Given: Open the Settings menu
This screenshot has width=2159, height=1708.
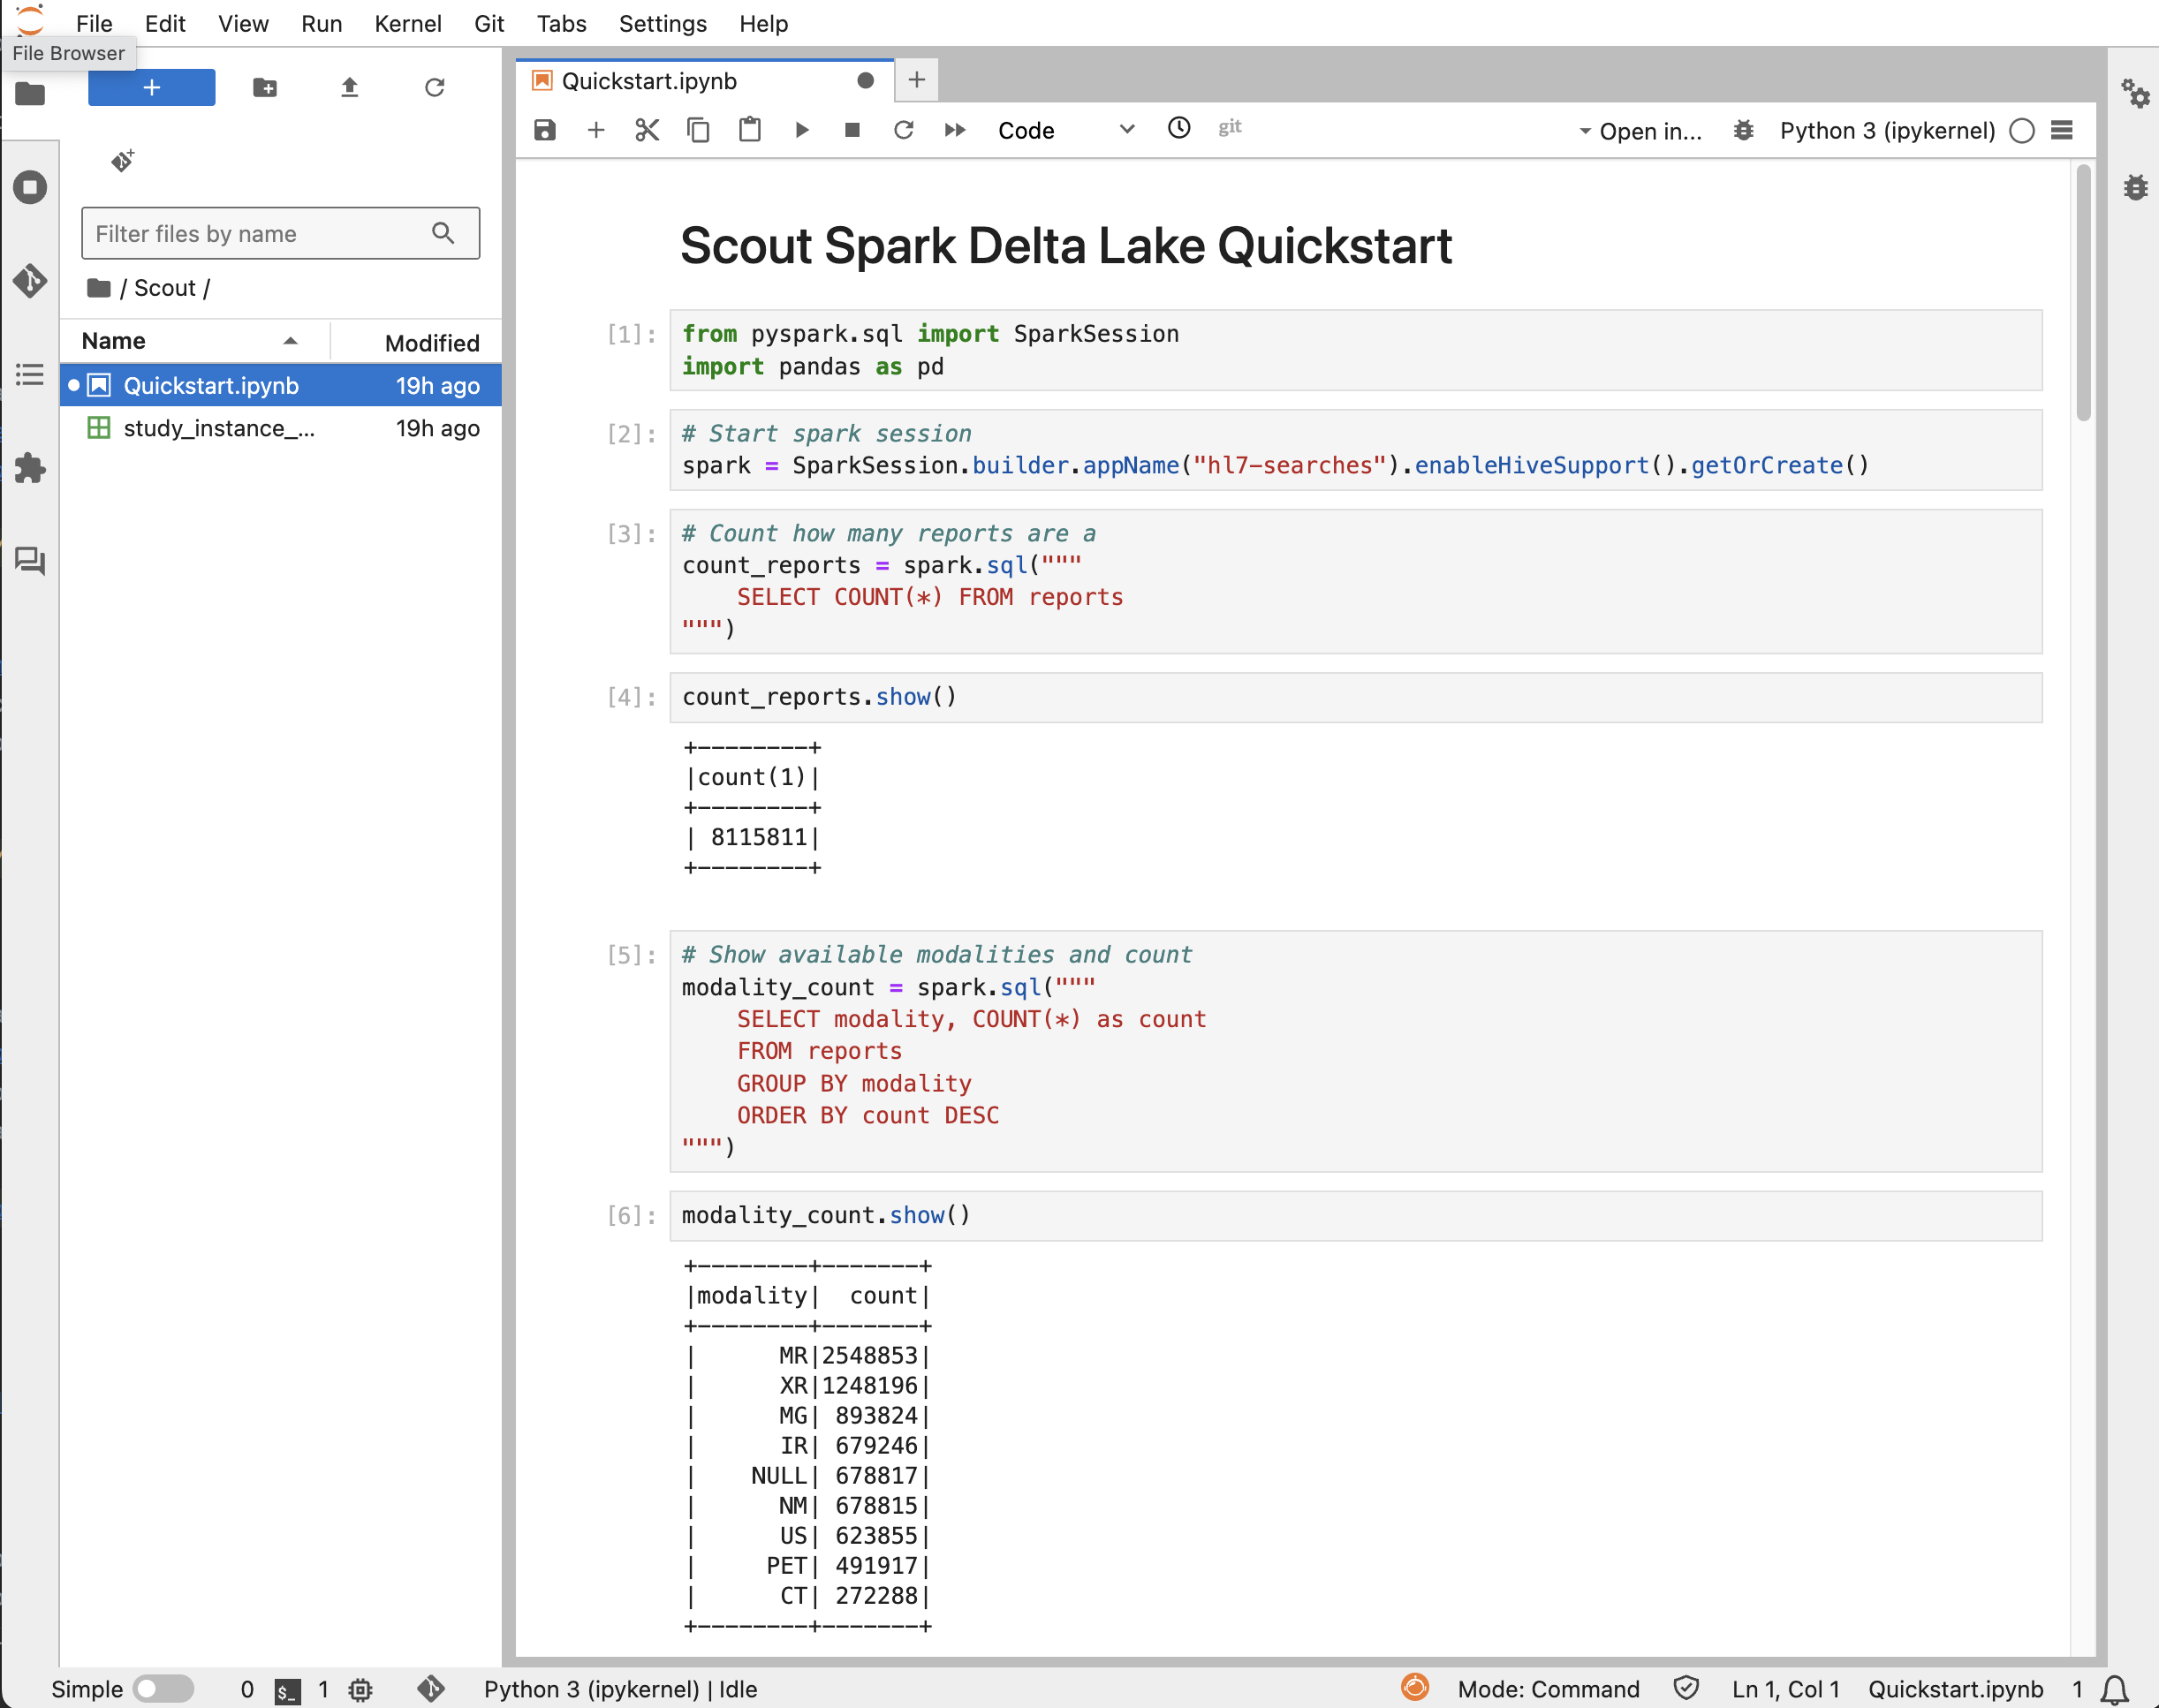Looking at the screenshot, I should tap(662, 23).
